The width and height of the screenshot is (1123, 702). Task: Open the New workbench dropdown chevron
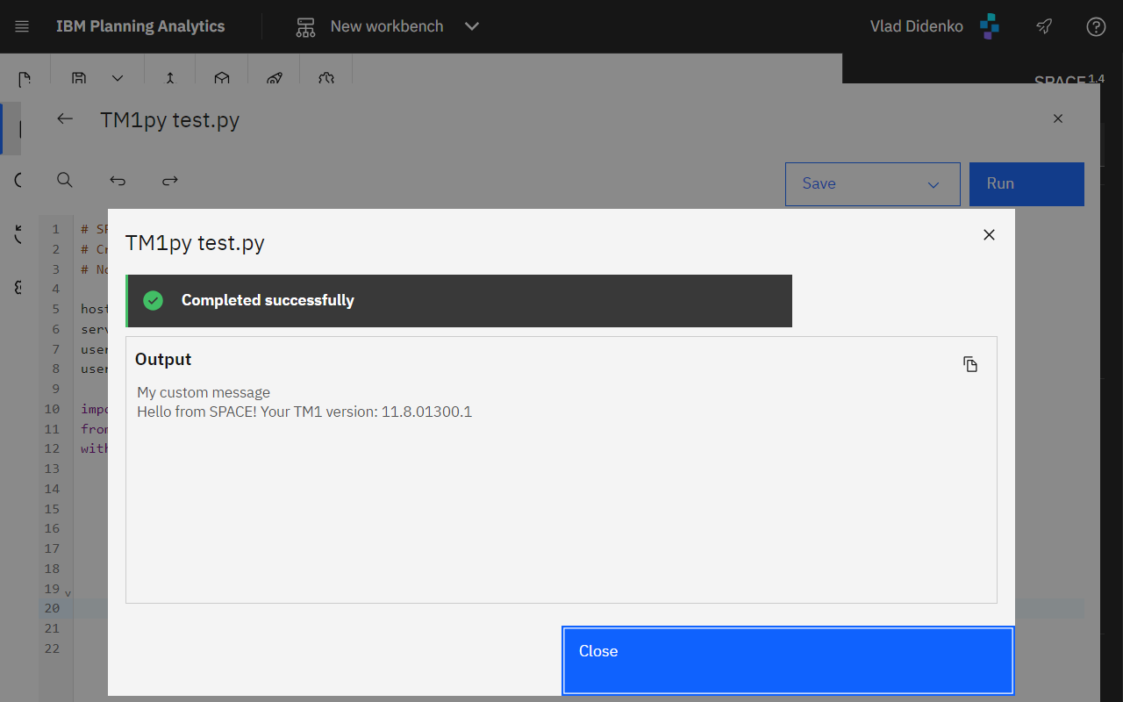click(x=472, y=26)
